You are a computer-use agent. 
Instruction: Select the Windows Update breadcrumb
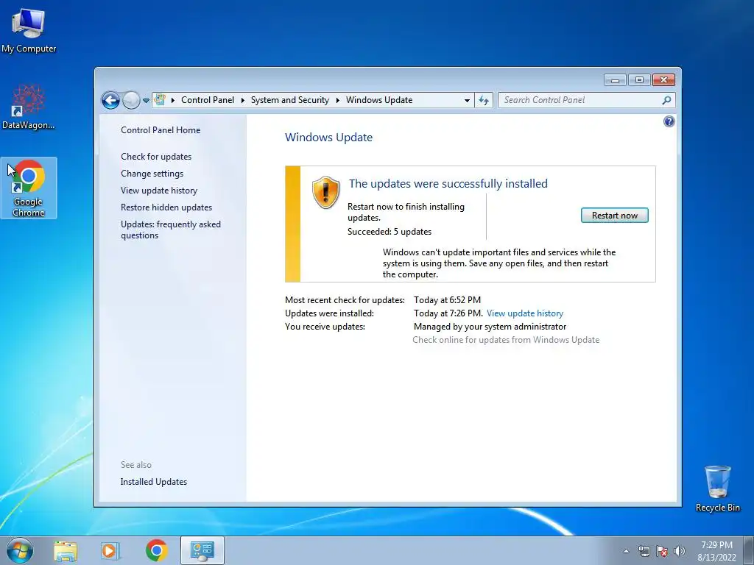pos(379,100)
